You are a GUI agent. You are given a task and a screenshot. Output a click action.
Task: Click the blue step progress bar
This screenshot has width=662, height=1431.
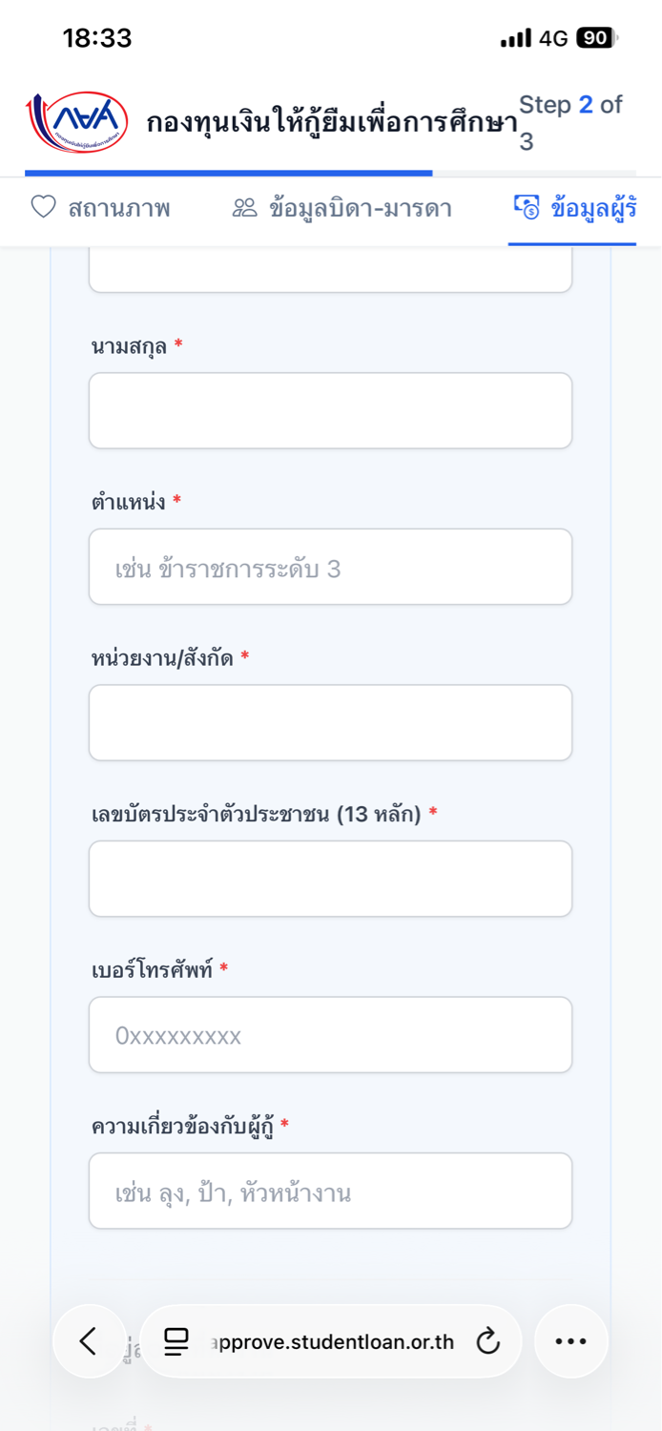pos(229,174)
